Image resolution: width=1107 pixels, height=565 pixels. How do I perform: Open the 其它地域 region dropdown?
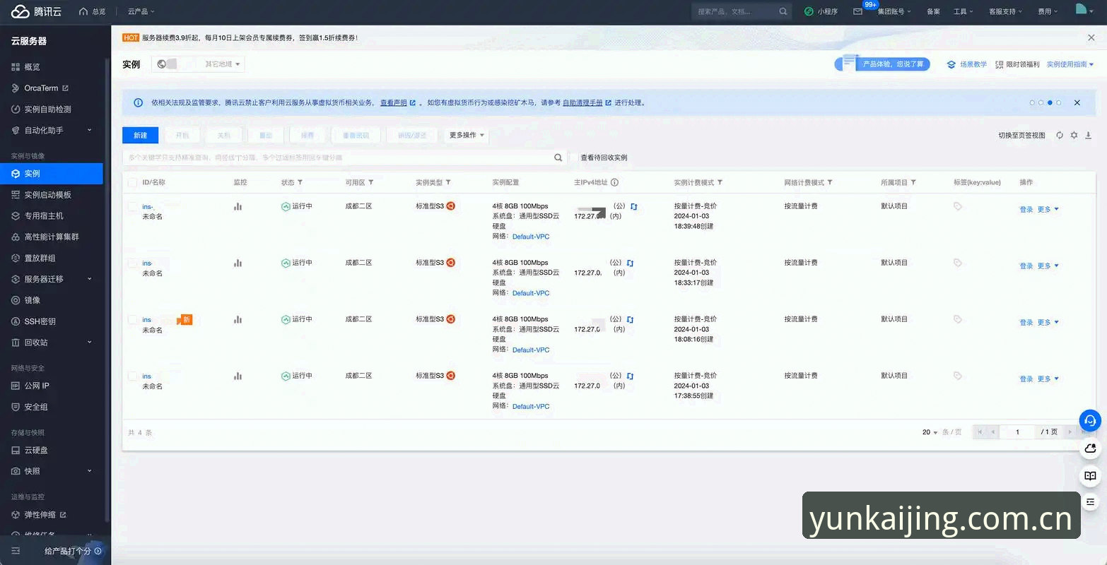tap(223, 64)
